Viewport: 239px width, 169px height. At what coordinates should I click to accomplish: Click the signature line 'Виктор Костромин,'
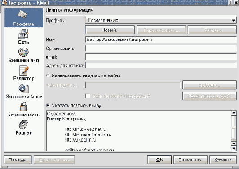click(66, 119)
